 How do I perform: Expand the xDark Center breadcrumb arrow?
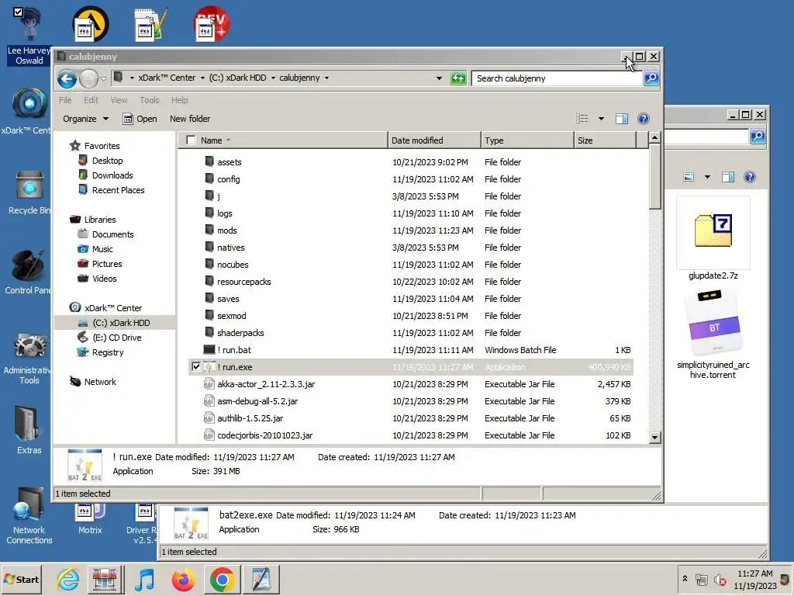202,78
